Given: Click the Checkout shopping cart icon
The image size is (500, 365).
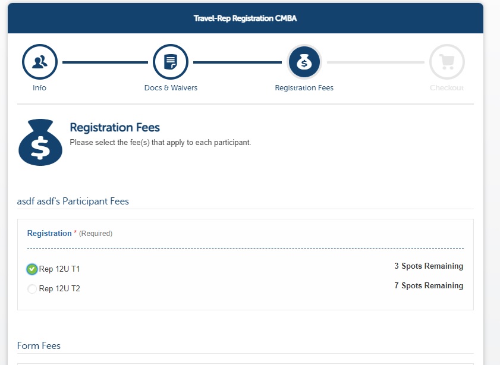Looking at the screenshot, I should click(446, 62).
